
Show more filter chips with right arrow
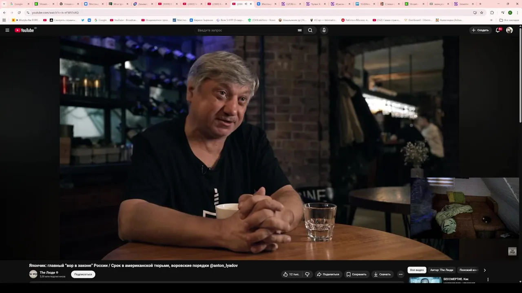point(484,270)
